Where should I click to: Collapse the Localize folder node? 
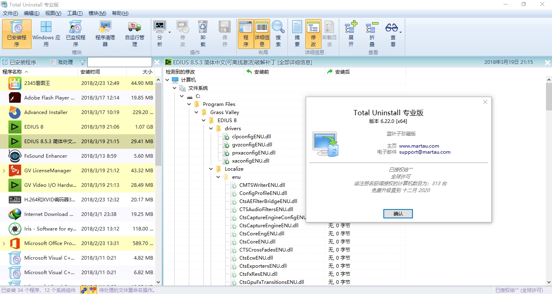pos(211,169)
